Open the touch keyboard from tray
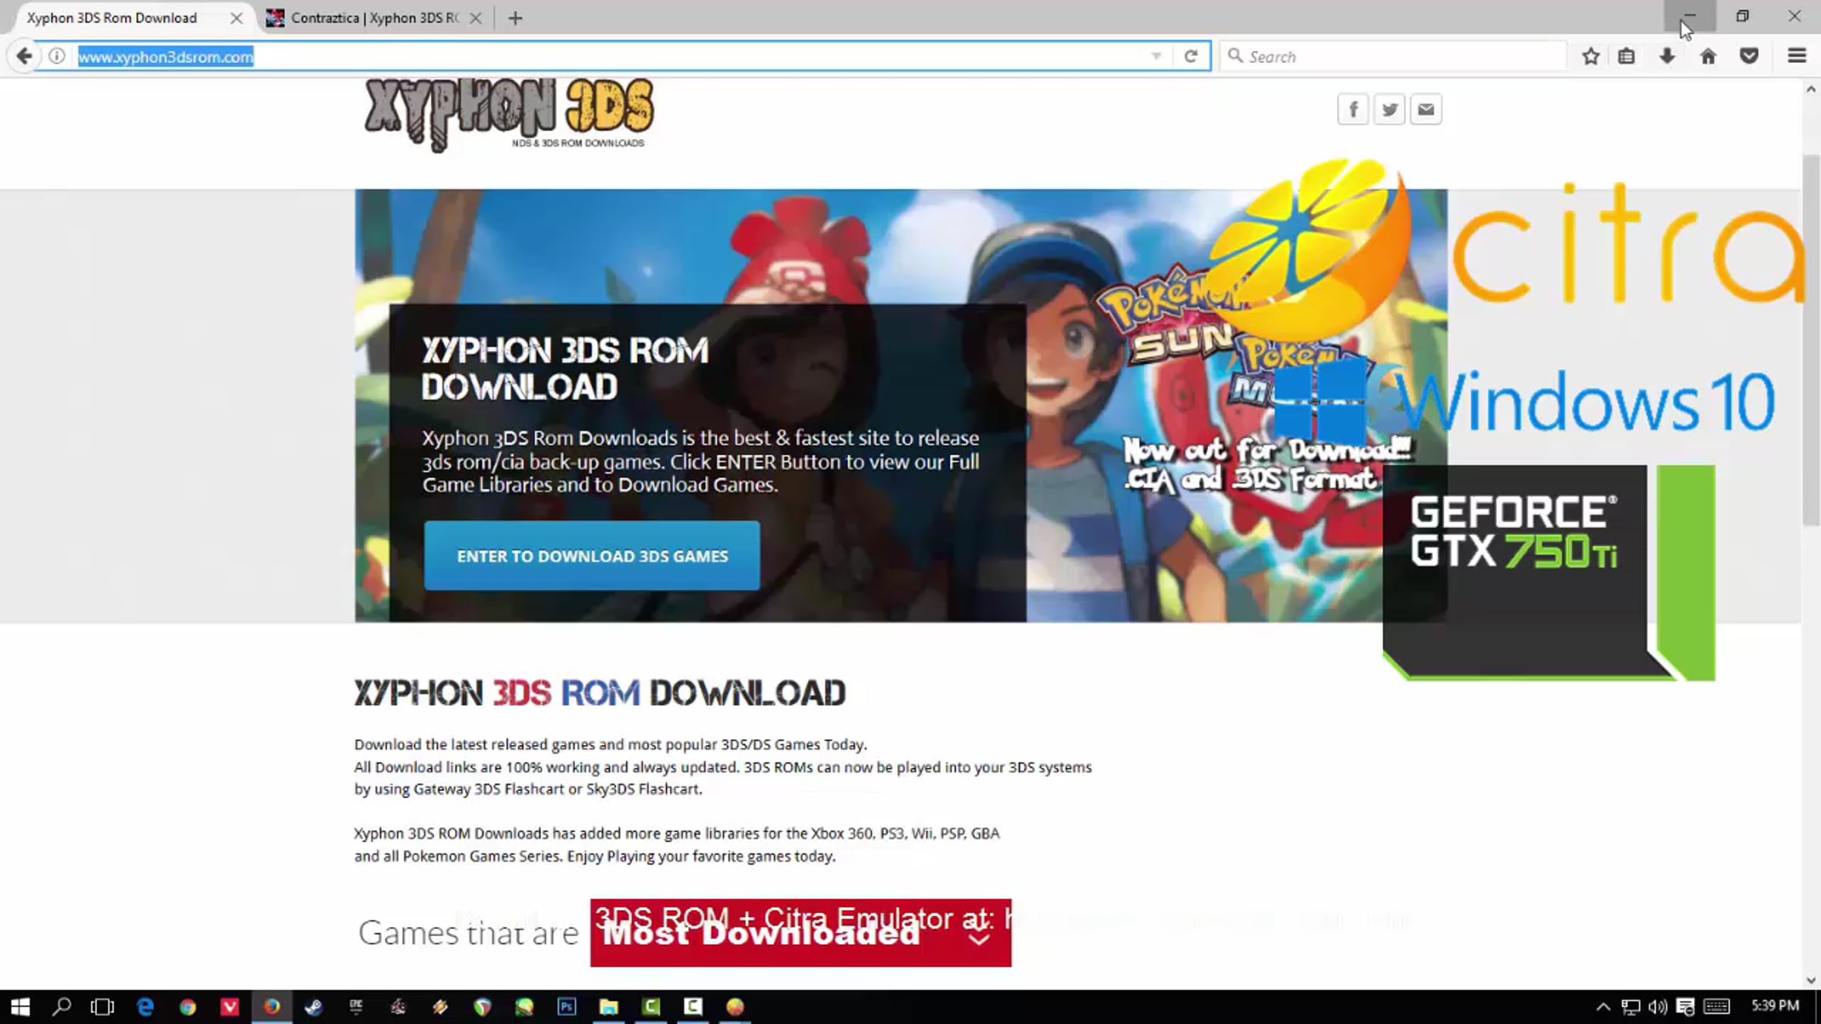1821x1024 pixels. pyautogui.click(x=1716, y=1007)
